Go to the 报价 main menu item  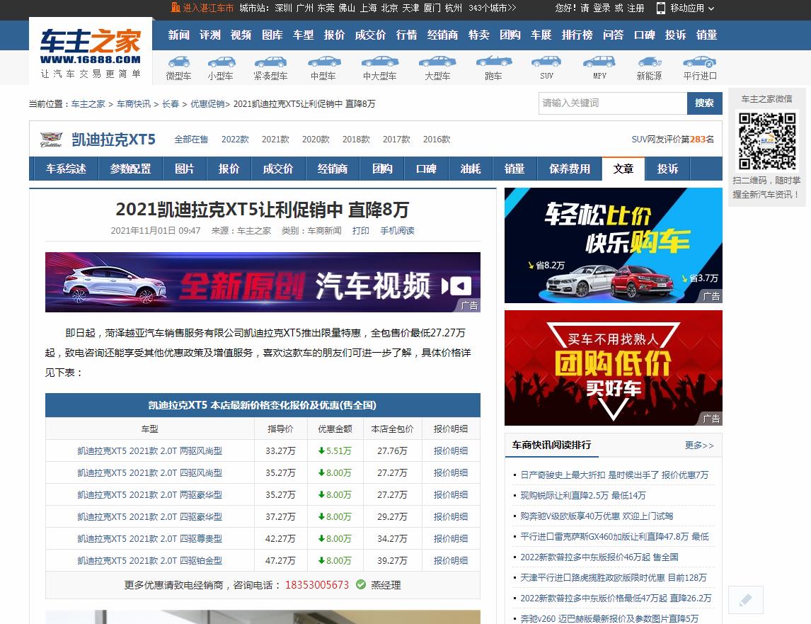tap(334, 35)
